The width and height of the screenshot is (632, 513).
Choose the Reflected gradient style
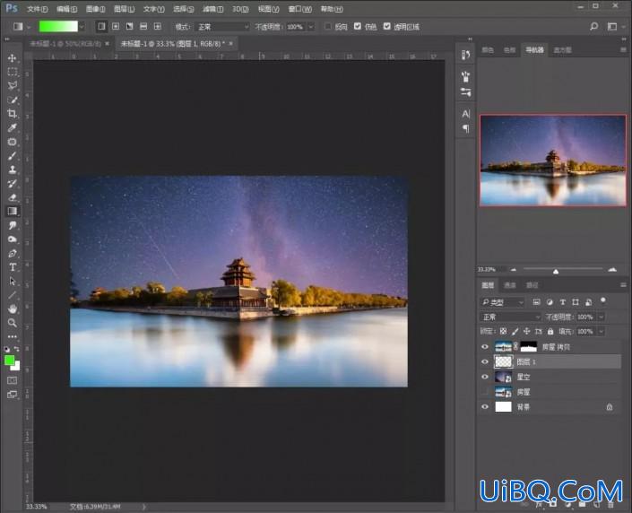(x=143, y=27)
